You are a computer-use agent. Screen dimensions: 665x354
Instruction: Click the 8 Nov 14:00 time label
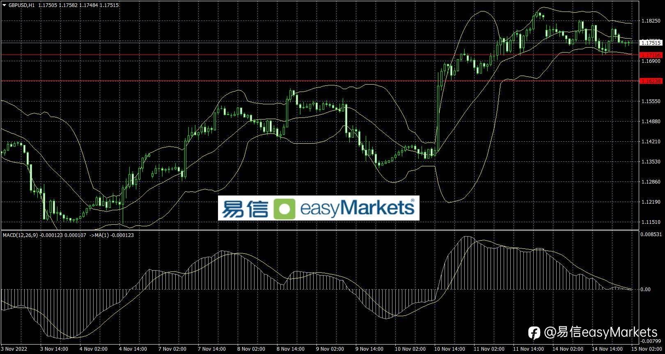coord(291,349)
